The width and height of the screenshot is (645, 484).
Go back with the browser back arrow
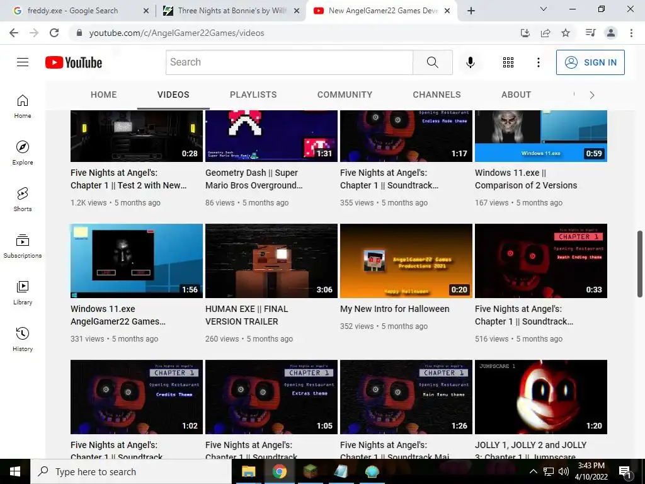[x=14, y=33]
